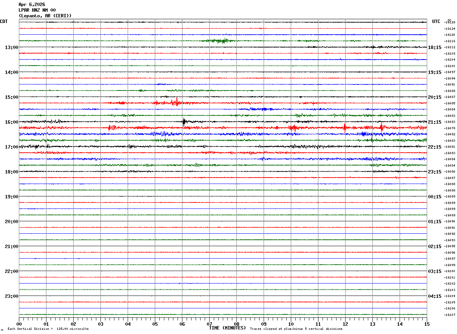Select DC offset value -16108
The height and width of the screenshot is (334, 457).
[x=449, y=54]
